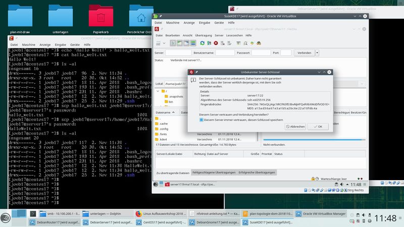Image resolution: width=404 pixels, height=227 pixels.
Task: Open FileZilla Datei menu
Action: (159, 35)
